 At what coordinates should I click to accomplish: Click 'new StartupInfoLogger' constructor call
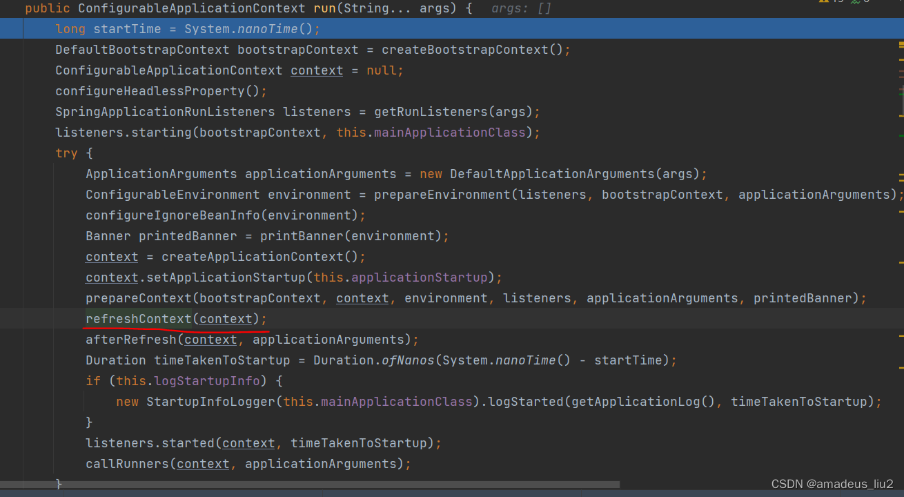click(196, 402)
